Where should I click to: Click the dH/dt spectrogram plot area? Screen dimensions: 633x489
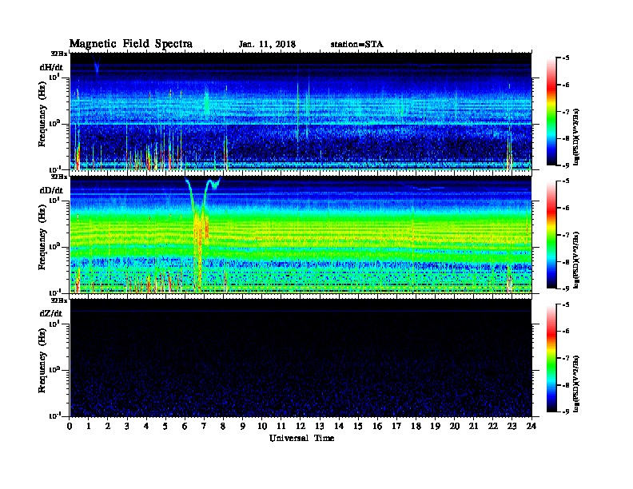pos(301,111)
